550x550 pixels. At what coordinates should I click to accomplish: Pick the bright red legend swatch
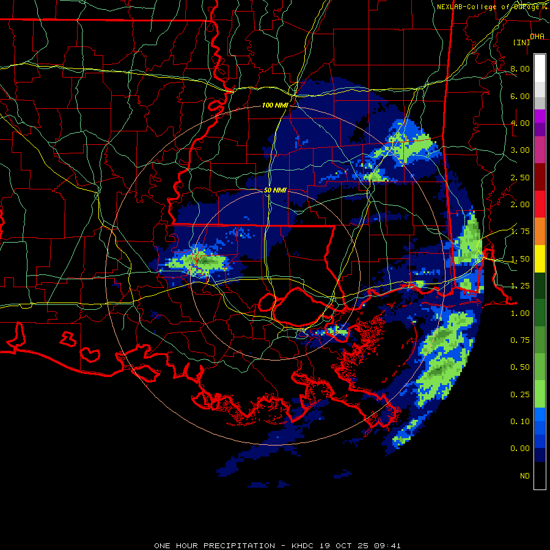(x=540, y=205)
